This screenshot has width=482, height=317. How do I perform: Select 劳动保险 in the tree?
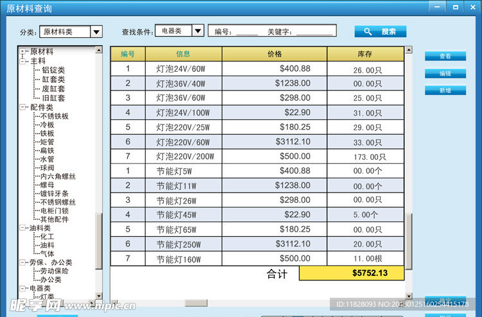pos(54,271)
